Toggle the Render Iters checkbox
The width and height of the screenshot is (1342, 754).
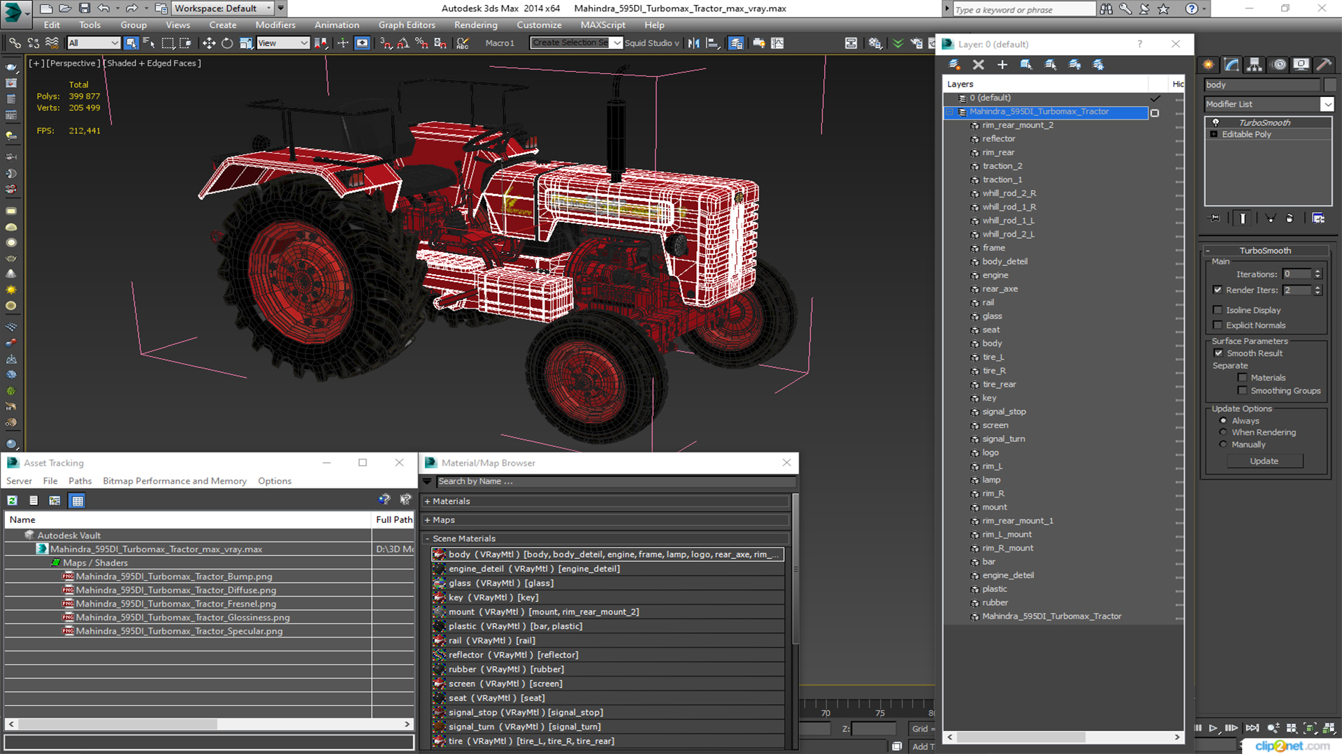(x=1218, y=290)
